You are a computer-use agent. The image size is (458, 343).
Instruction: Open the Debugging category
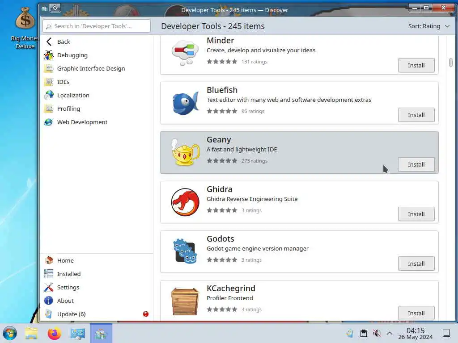point(97,55)
